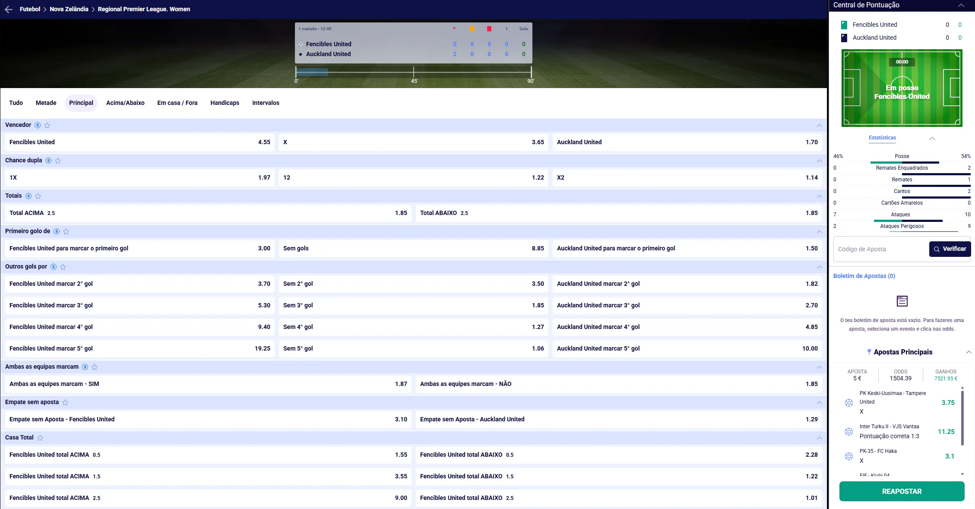975x509 pixels.
Task: Switch to the Tudo tab
Action: pyautogui.click(x=16, y=103)
